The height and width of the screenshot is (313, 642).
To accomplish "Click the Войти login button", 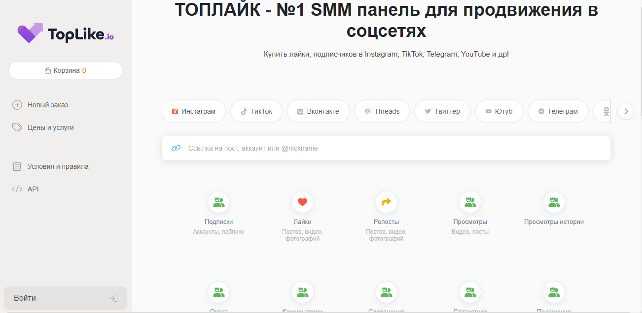I will coord(66,298).
